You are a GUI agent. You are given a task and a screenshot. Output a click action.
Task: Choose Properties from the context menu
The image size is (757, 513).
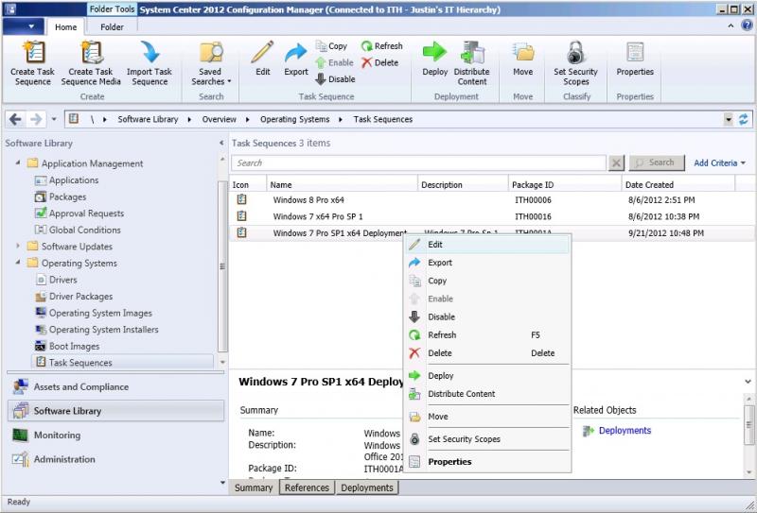(x=487, y=462)
